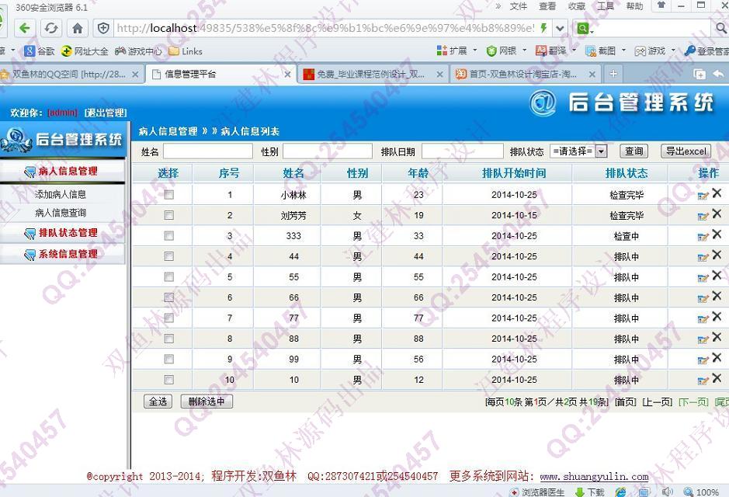The width and height of the screenshot is (729, 497).
Task: Click the browser back arrow button
Action: point(25,28)
